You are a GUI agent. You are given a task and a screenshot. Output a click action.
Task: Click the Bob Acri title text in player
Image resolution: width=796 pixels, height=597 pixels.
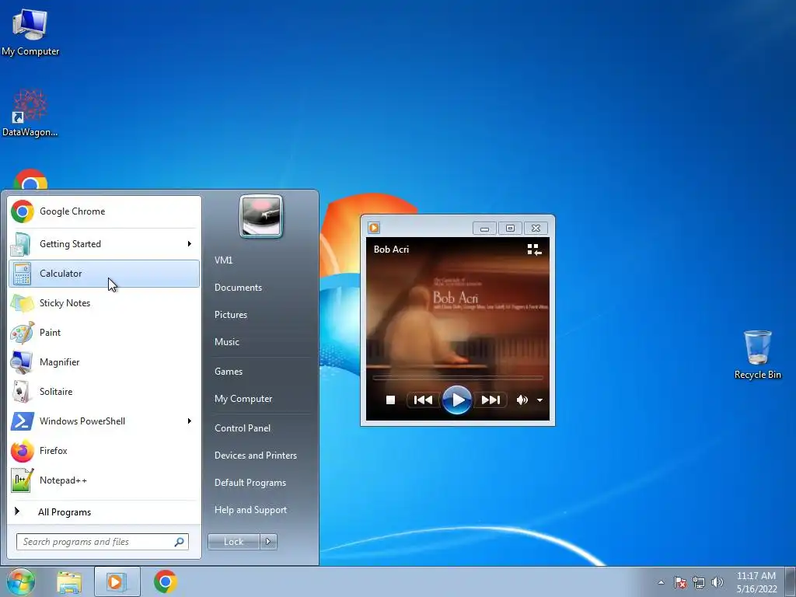point(392,250)
